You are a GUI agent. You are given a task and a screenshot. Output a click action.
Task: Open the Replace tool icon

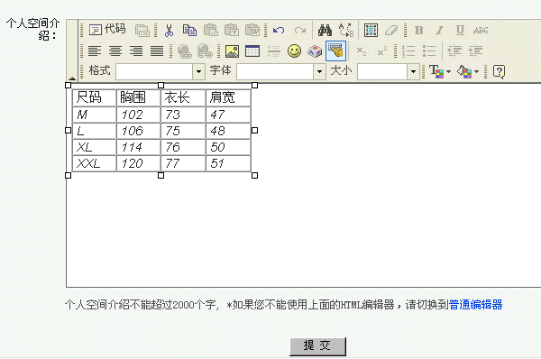345,31
